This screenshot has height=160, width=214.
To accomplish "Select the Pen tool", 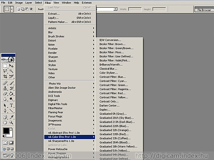I will (x=5, y=111).
